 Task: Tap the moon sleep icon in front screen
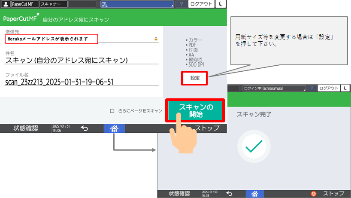tap(221, 4)
